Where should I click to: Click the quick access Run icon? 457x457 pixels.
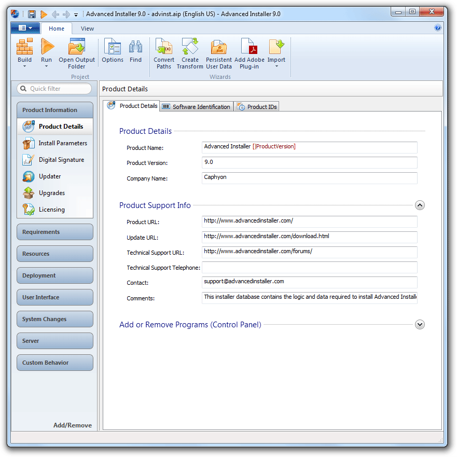(44, 14)
